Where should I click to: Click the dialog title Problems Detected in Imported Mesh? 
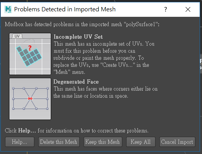[x=65, y=9]
